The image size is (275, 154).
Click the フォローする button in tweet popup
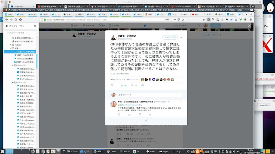170,37
